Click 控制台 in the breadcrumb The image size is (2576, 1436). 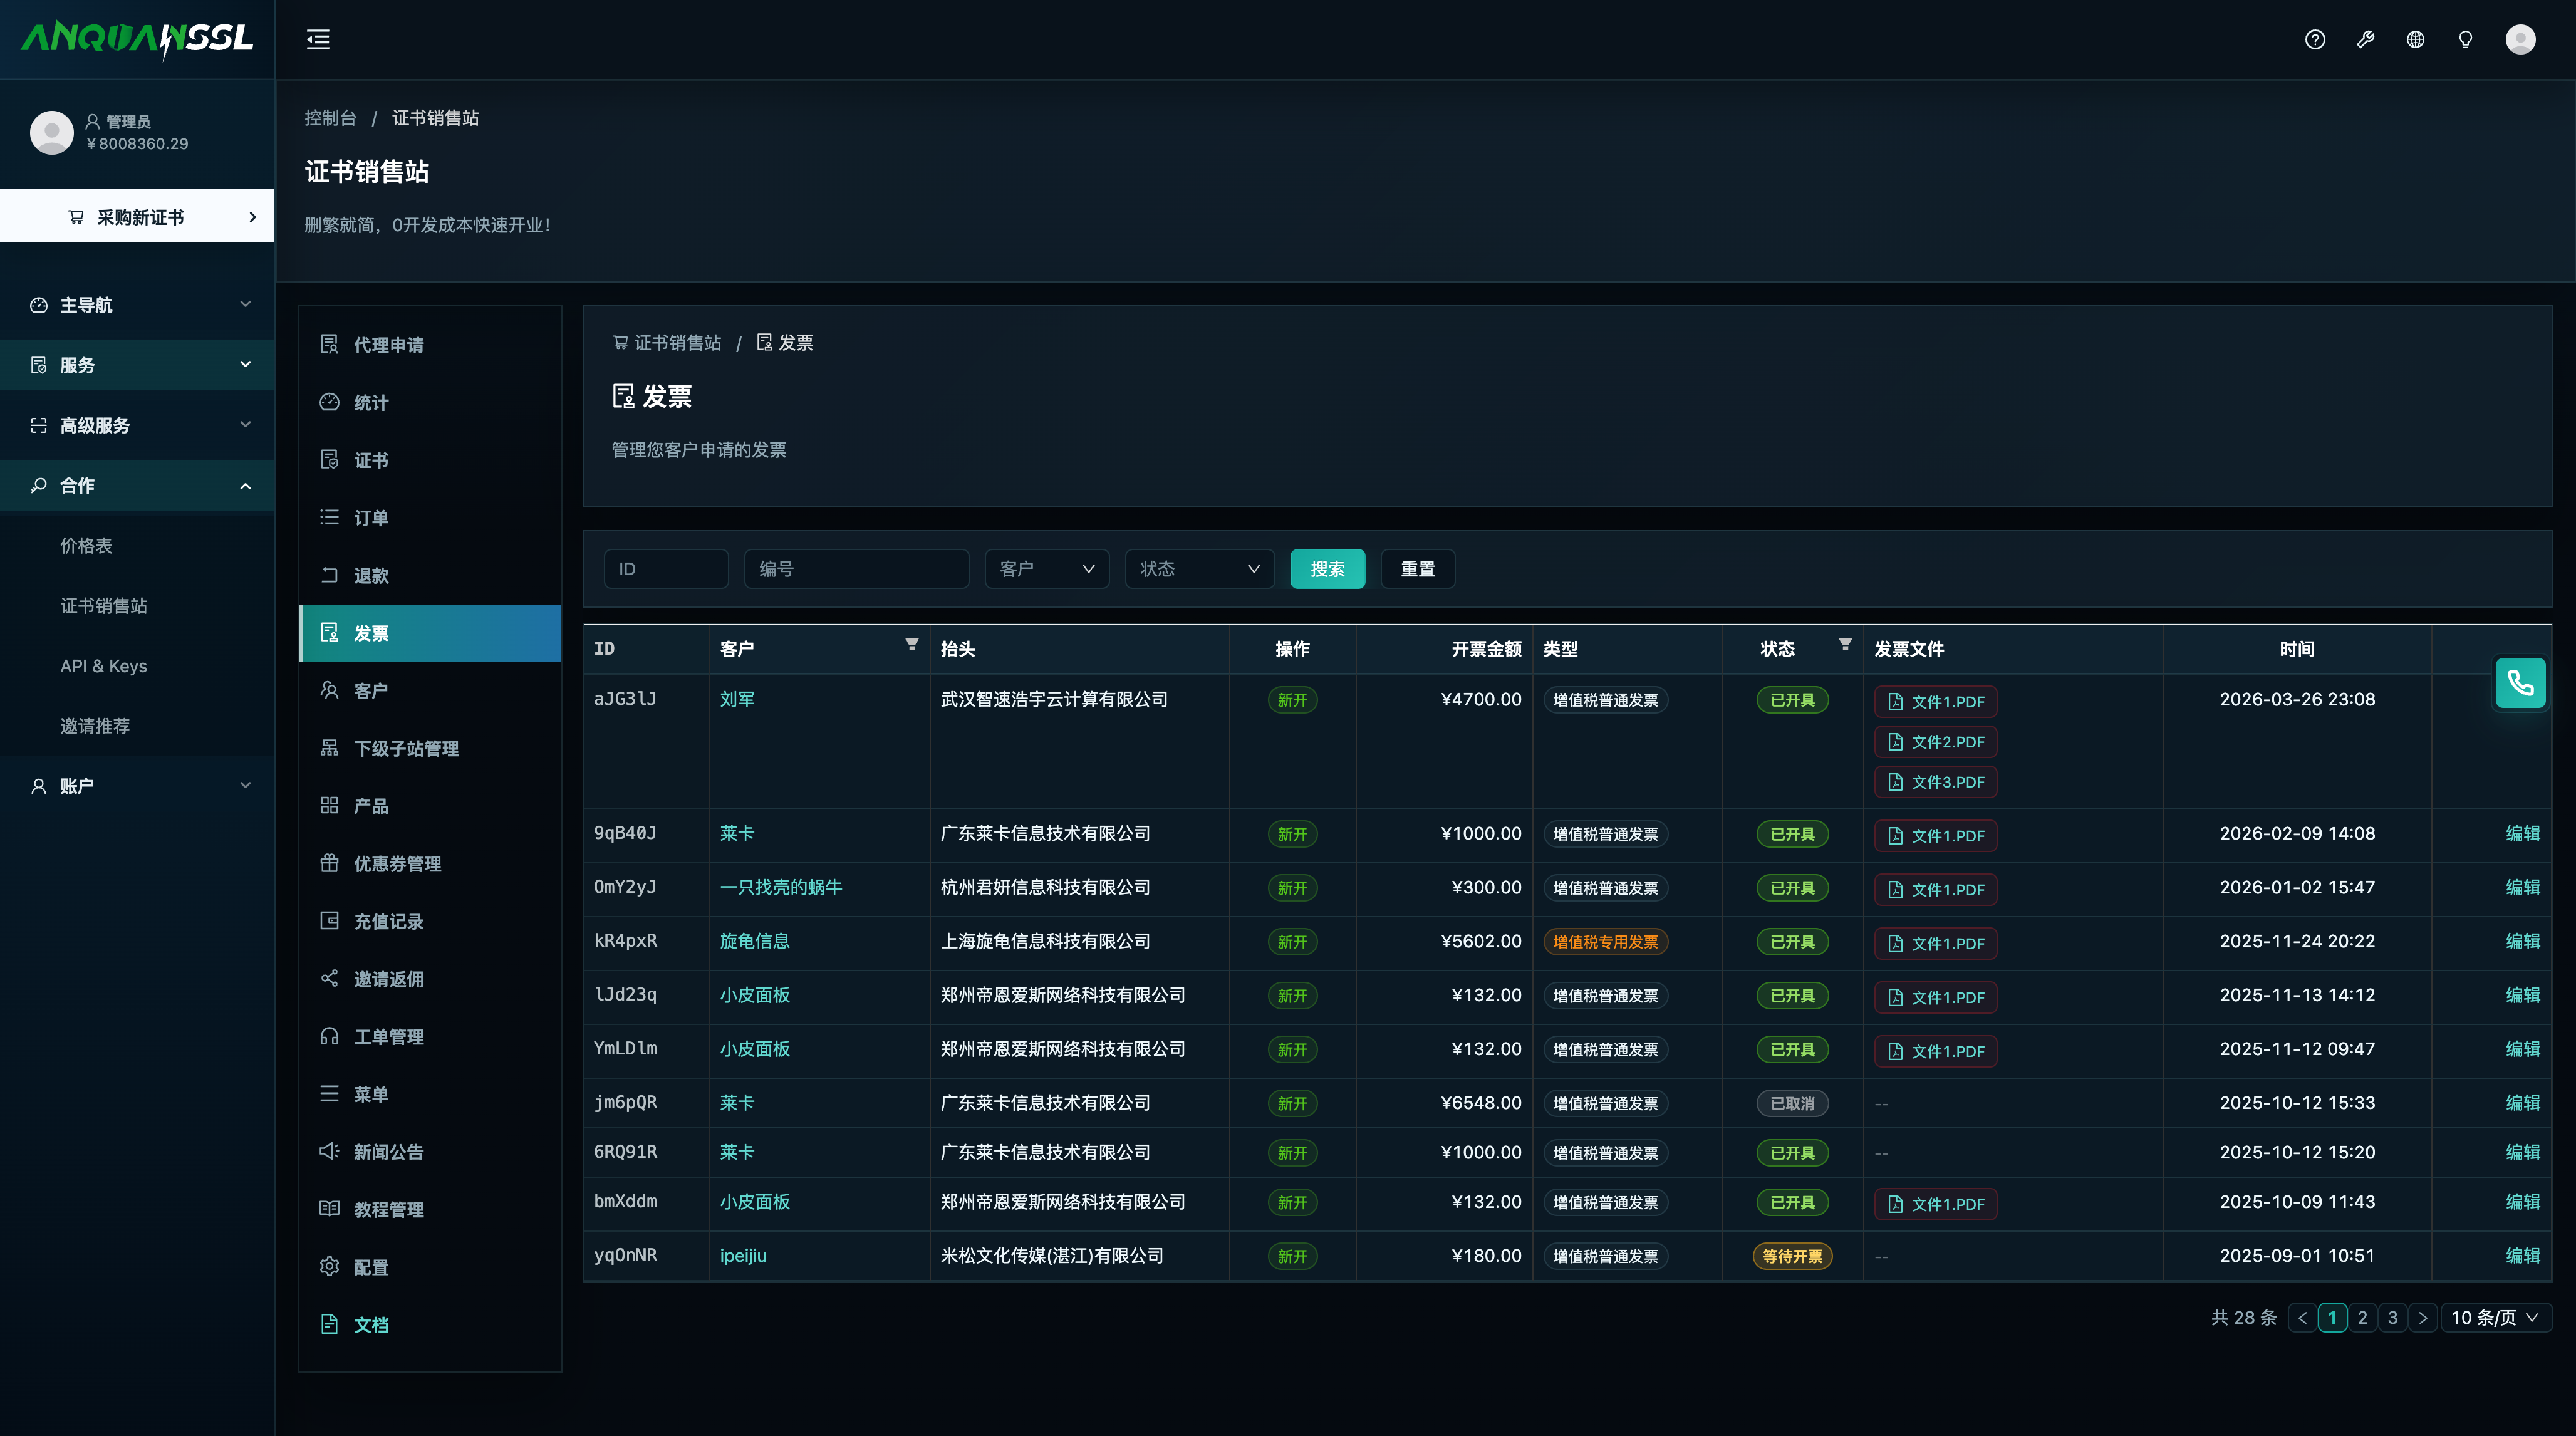[330, 118]
